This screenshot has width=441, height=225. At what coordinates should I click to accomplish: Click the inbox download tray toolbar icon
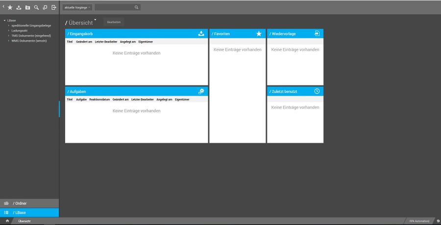pyautogui.click(x=19, y=7)
